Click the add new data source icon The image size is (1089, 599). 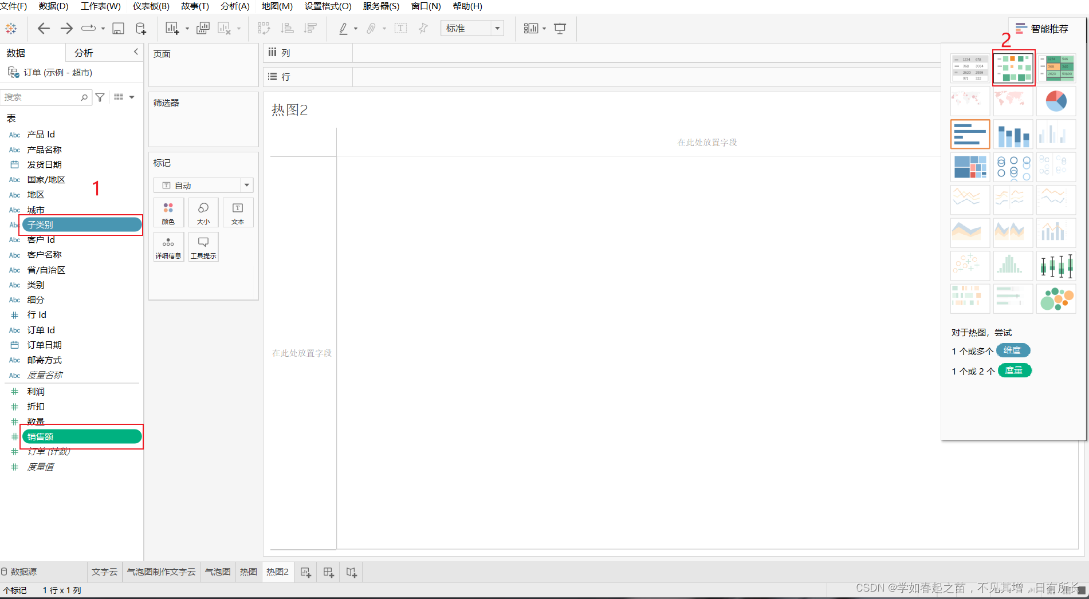tap(141, 28)
